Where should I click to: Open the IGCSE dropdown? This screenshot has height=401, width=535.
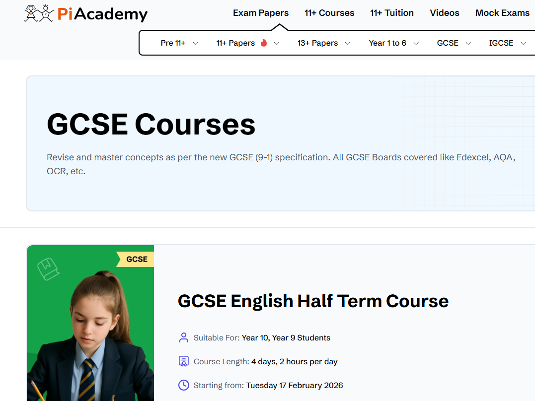pyautogui.click(x=507, y=43)
